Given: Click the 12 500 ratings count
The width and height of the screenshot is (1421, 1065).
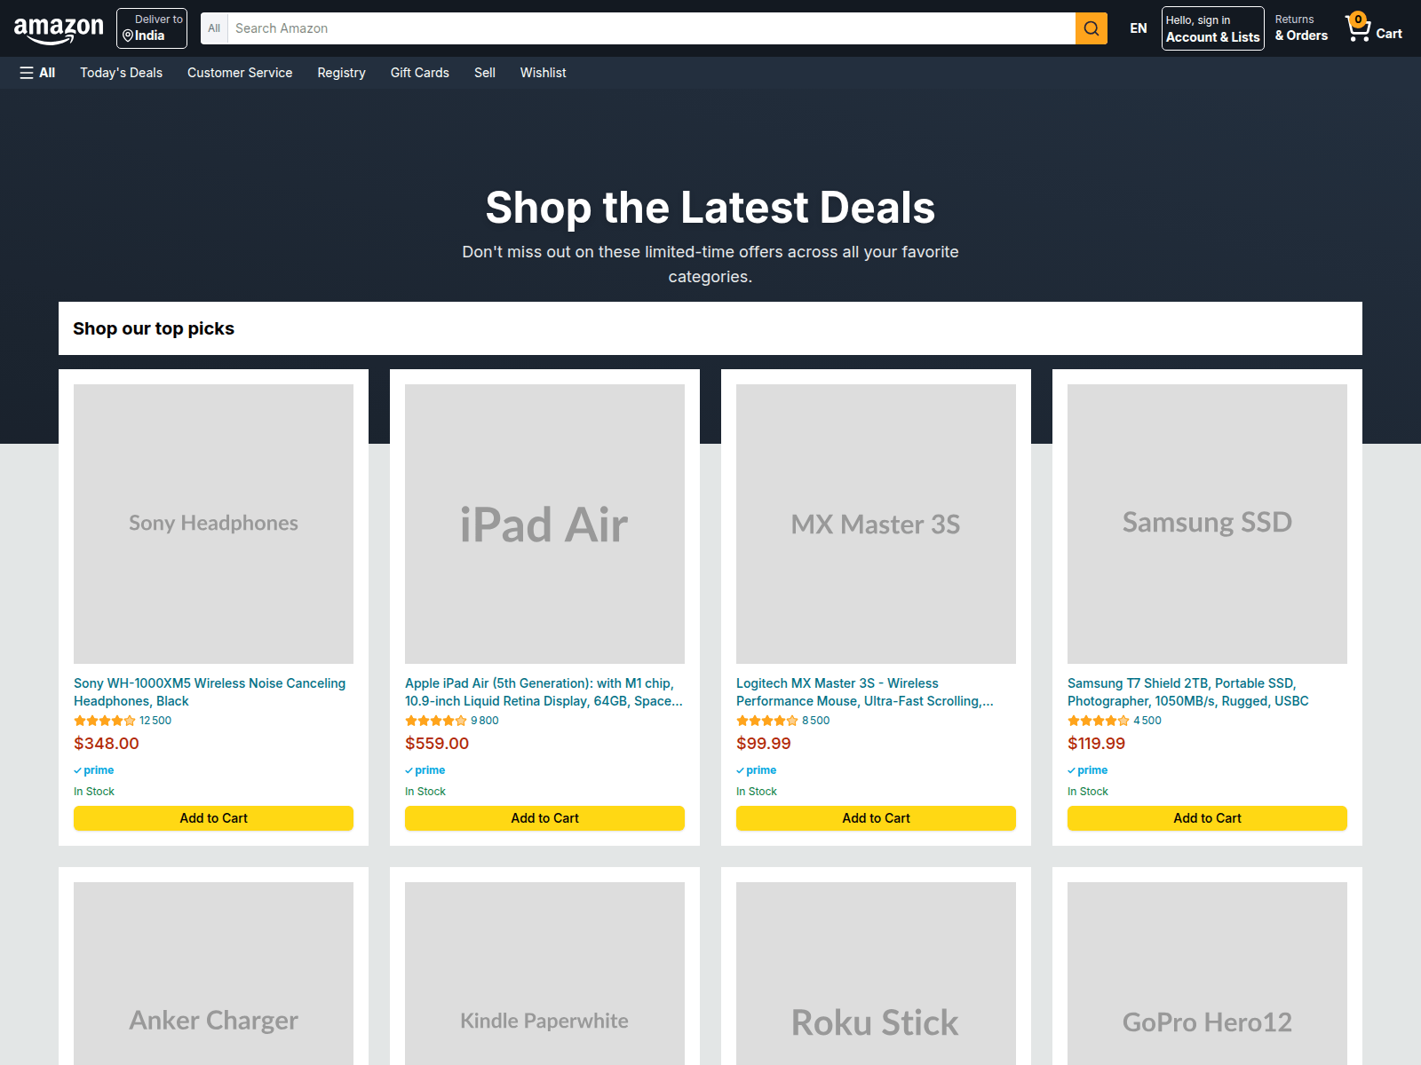Looking at the screenshot, I should (x=155, y=721).
